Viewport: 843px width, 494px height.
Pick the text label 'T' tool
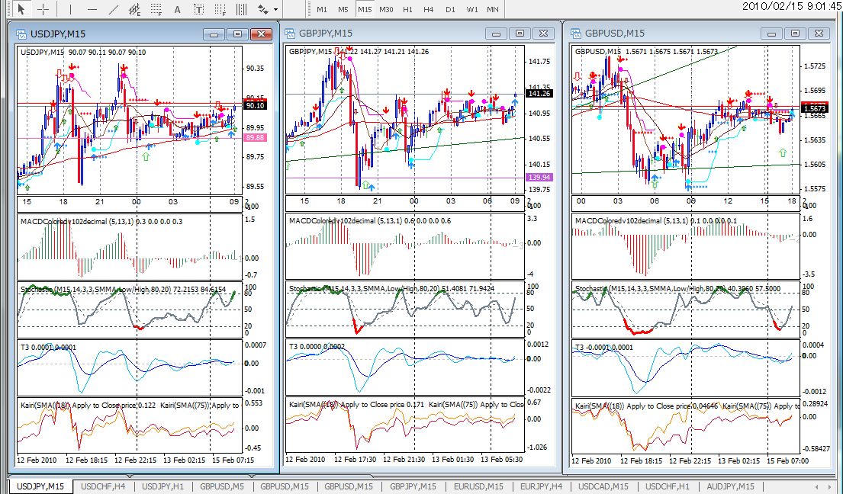pyautogui.click(x=199, y=9)
